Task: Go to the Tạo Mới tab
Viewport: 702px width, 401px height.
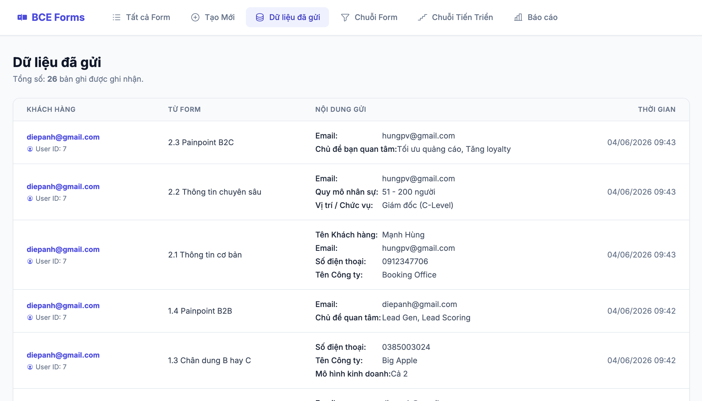Action: [213, 18]
